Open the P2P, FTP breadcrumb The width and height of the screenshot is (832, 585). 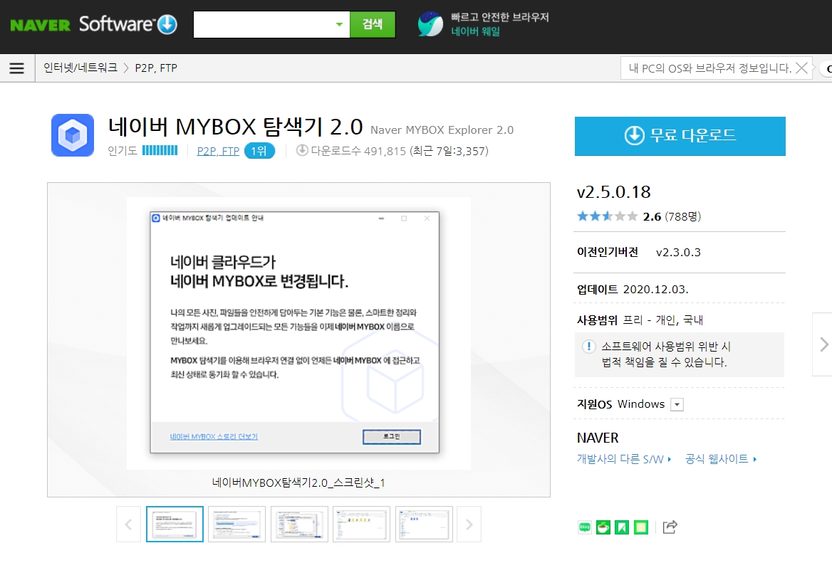156,68
